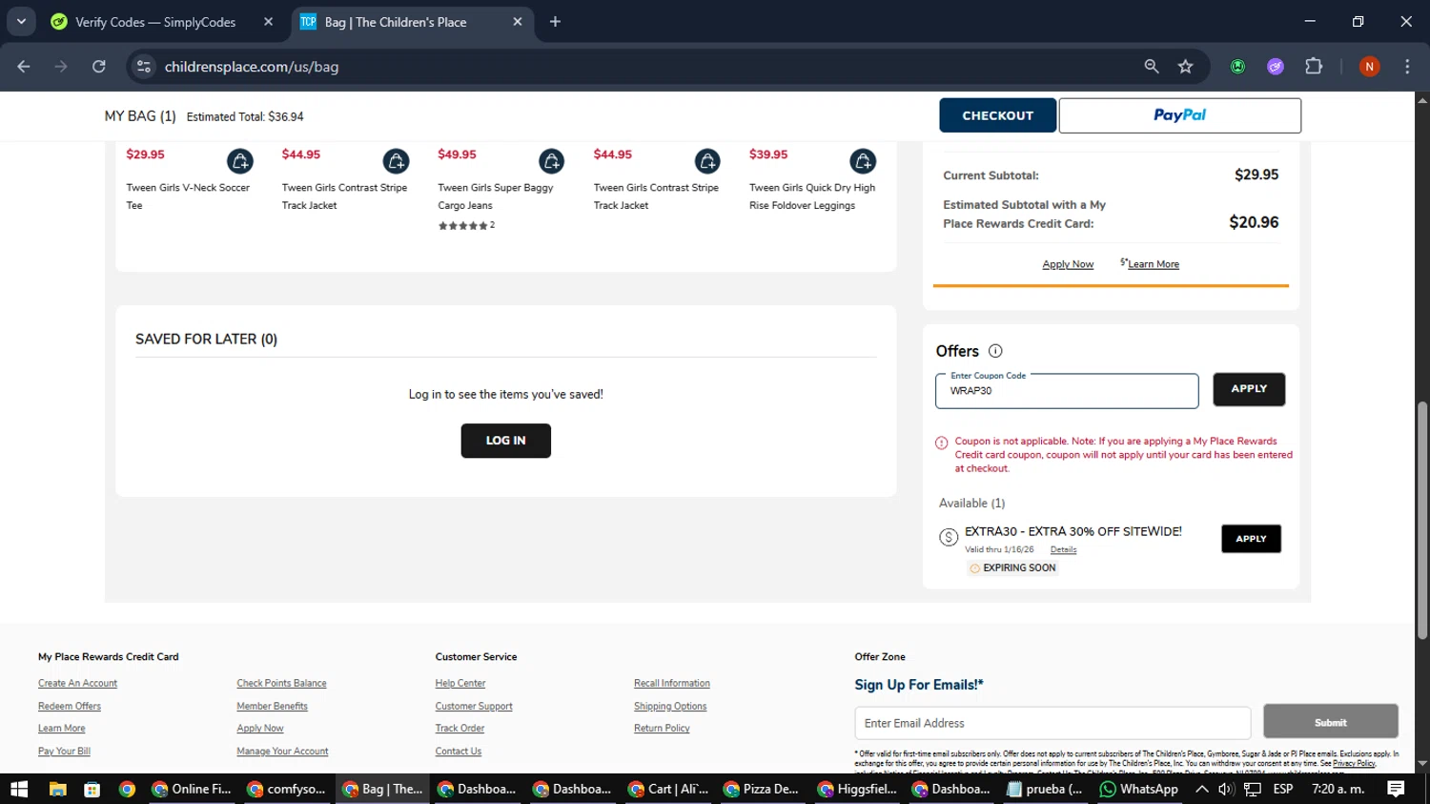The height and width of the screenshot is (804, 1430).
Task: Open the purple extension icon in toolbar
Action: click(1276, 66)
